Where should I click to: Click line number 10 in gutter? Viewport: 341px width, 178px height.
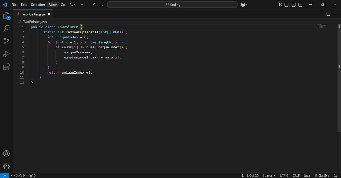pyautogui.click(x=22, y=72)
